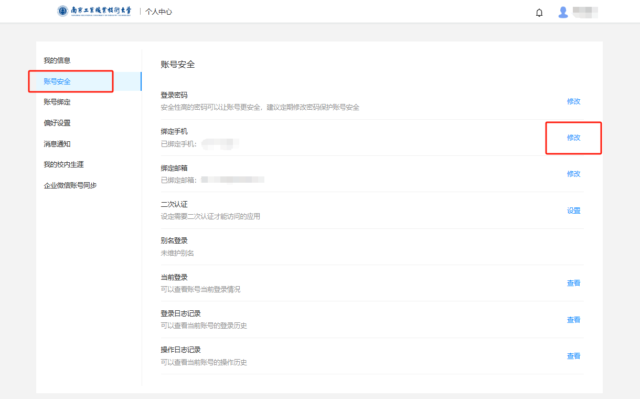Click the 已绑定手机 label
Image resolution: width=640 pixels, height=399 pixels.
(x=179, y=143)
